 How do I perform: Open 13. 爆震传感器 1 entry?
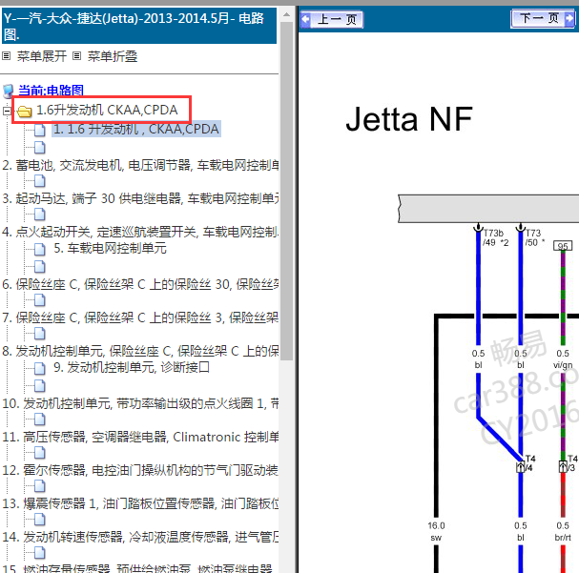coord(140,503)
